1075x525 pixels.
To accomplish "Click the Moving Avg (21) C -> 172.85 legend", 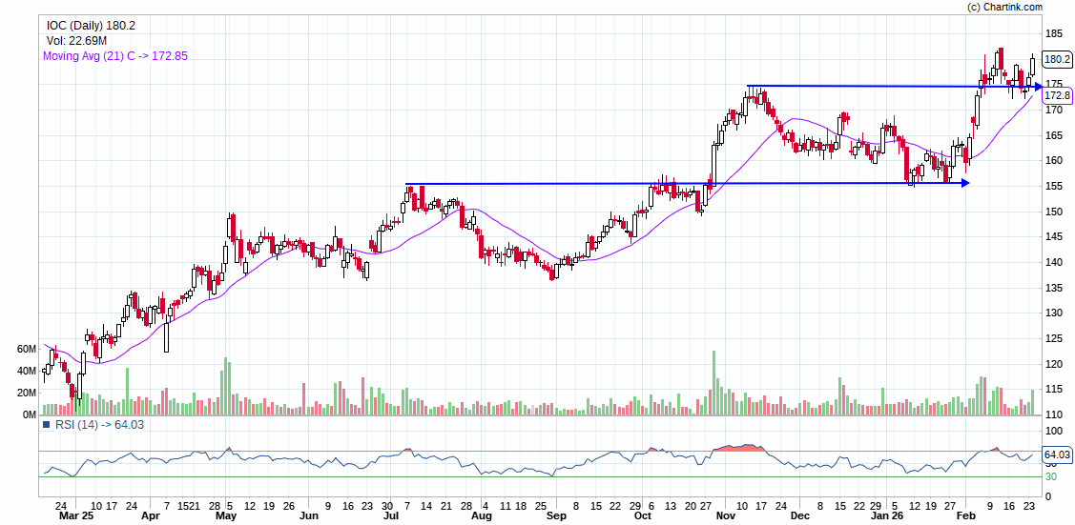I will pyautogui.click(x=115, y=56).
